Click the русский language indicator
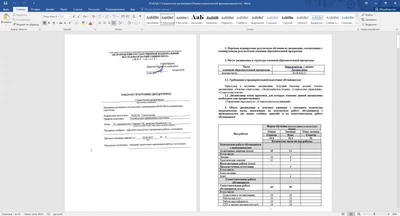 coord(57,214)
